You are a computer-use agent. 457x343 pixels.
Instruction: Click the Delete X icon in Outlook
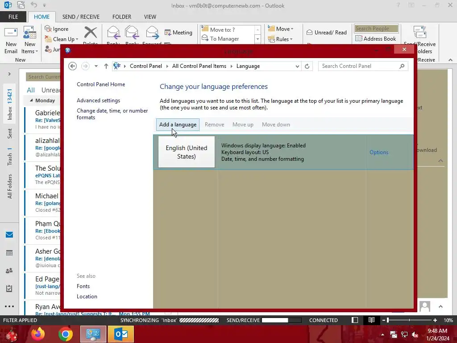pos(90,33)
